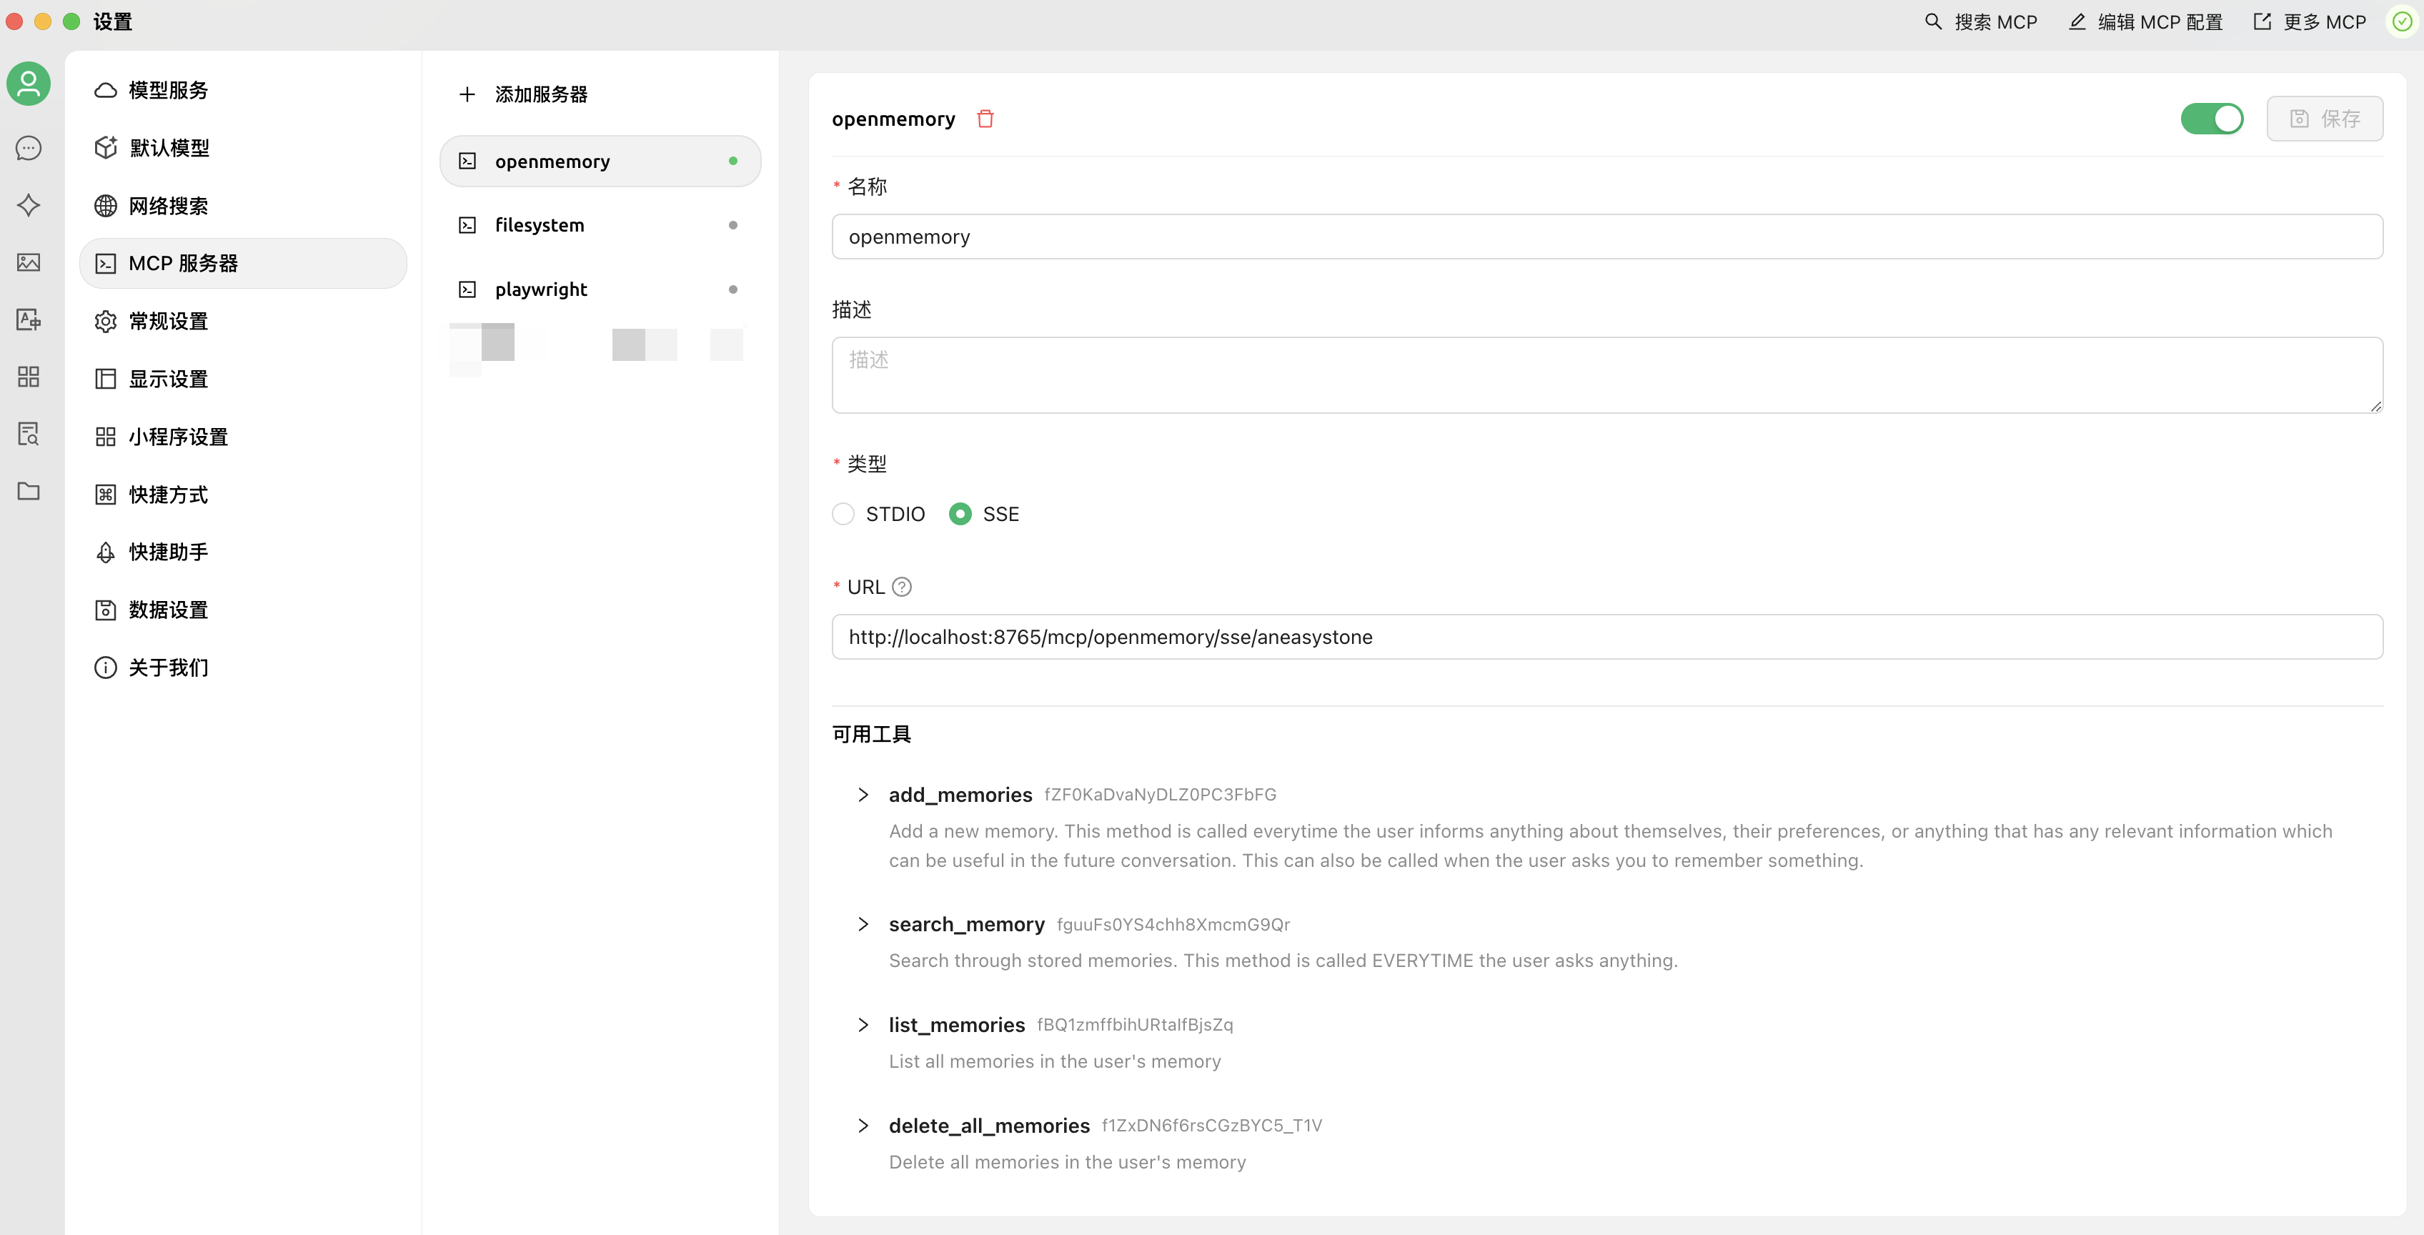The width and height of the screenshot is (2424, 1235).
Task: Click the delete trash icon next to openmemory
Action: click(985, 119)
